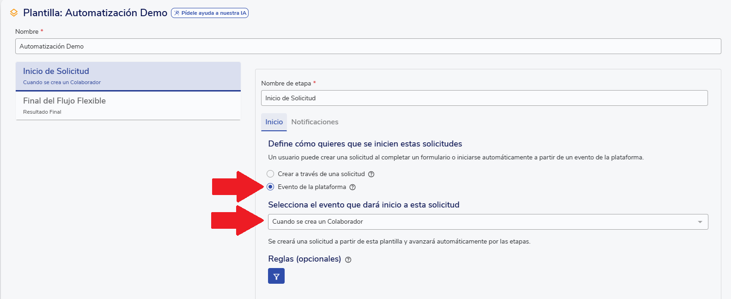Click the 'Plantilla: Automatización Demo' page title
Viewport: 731px width, 299px height.
pos(95,13)
